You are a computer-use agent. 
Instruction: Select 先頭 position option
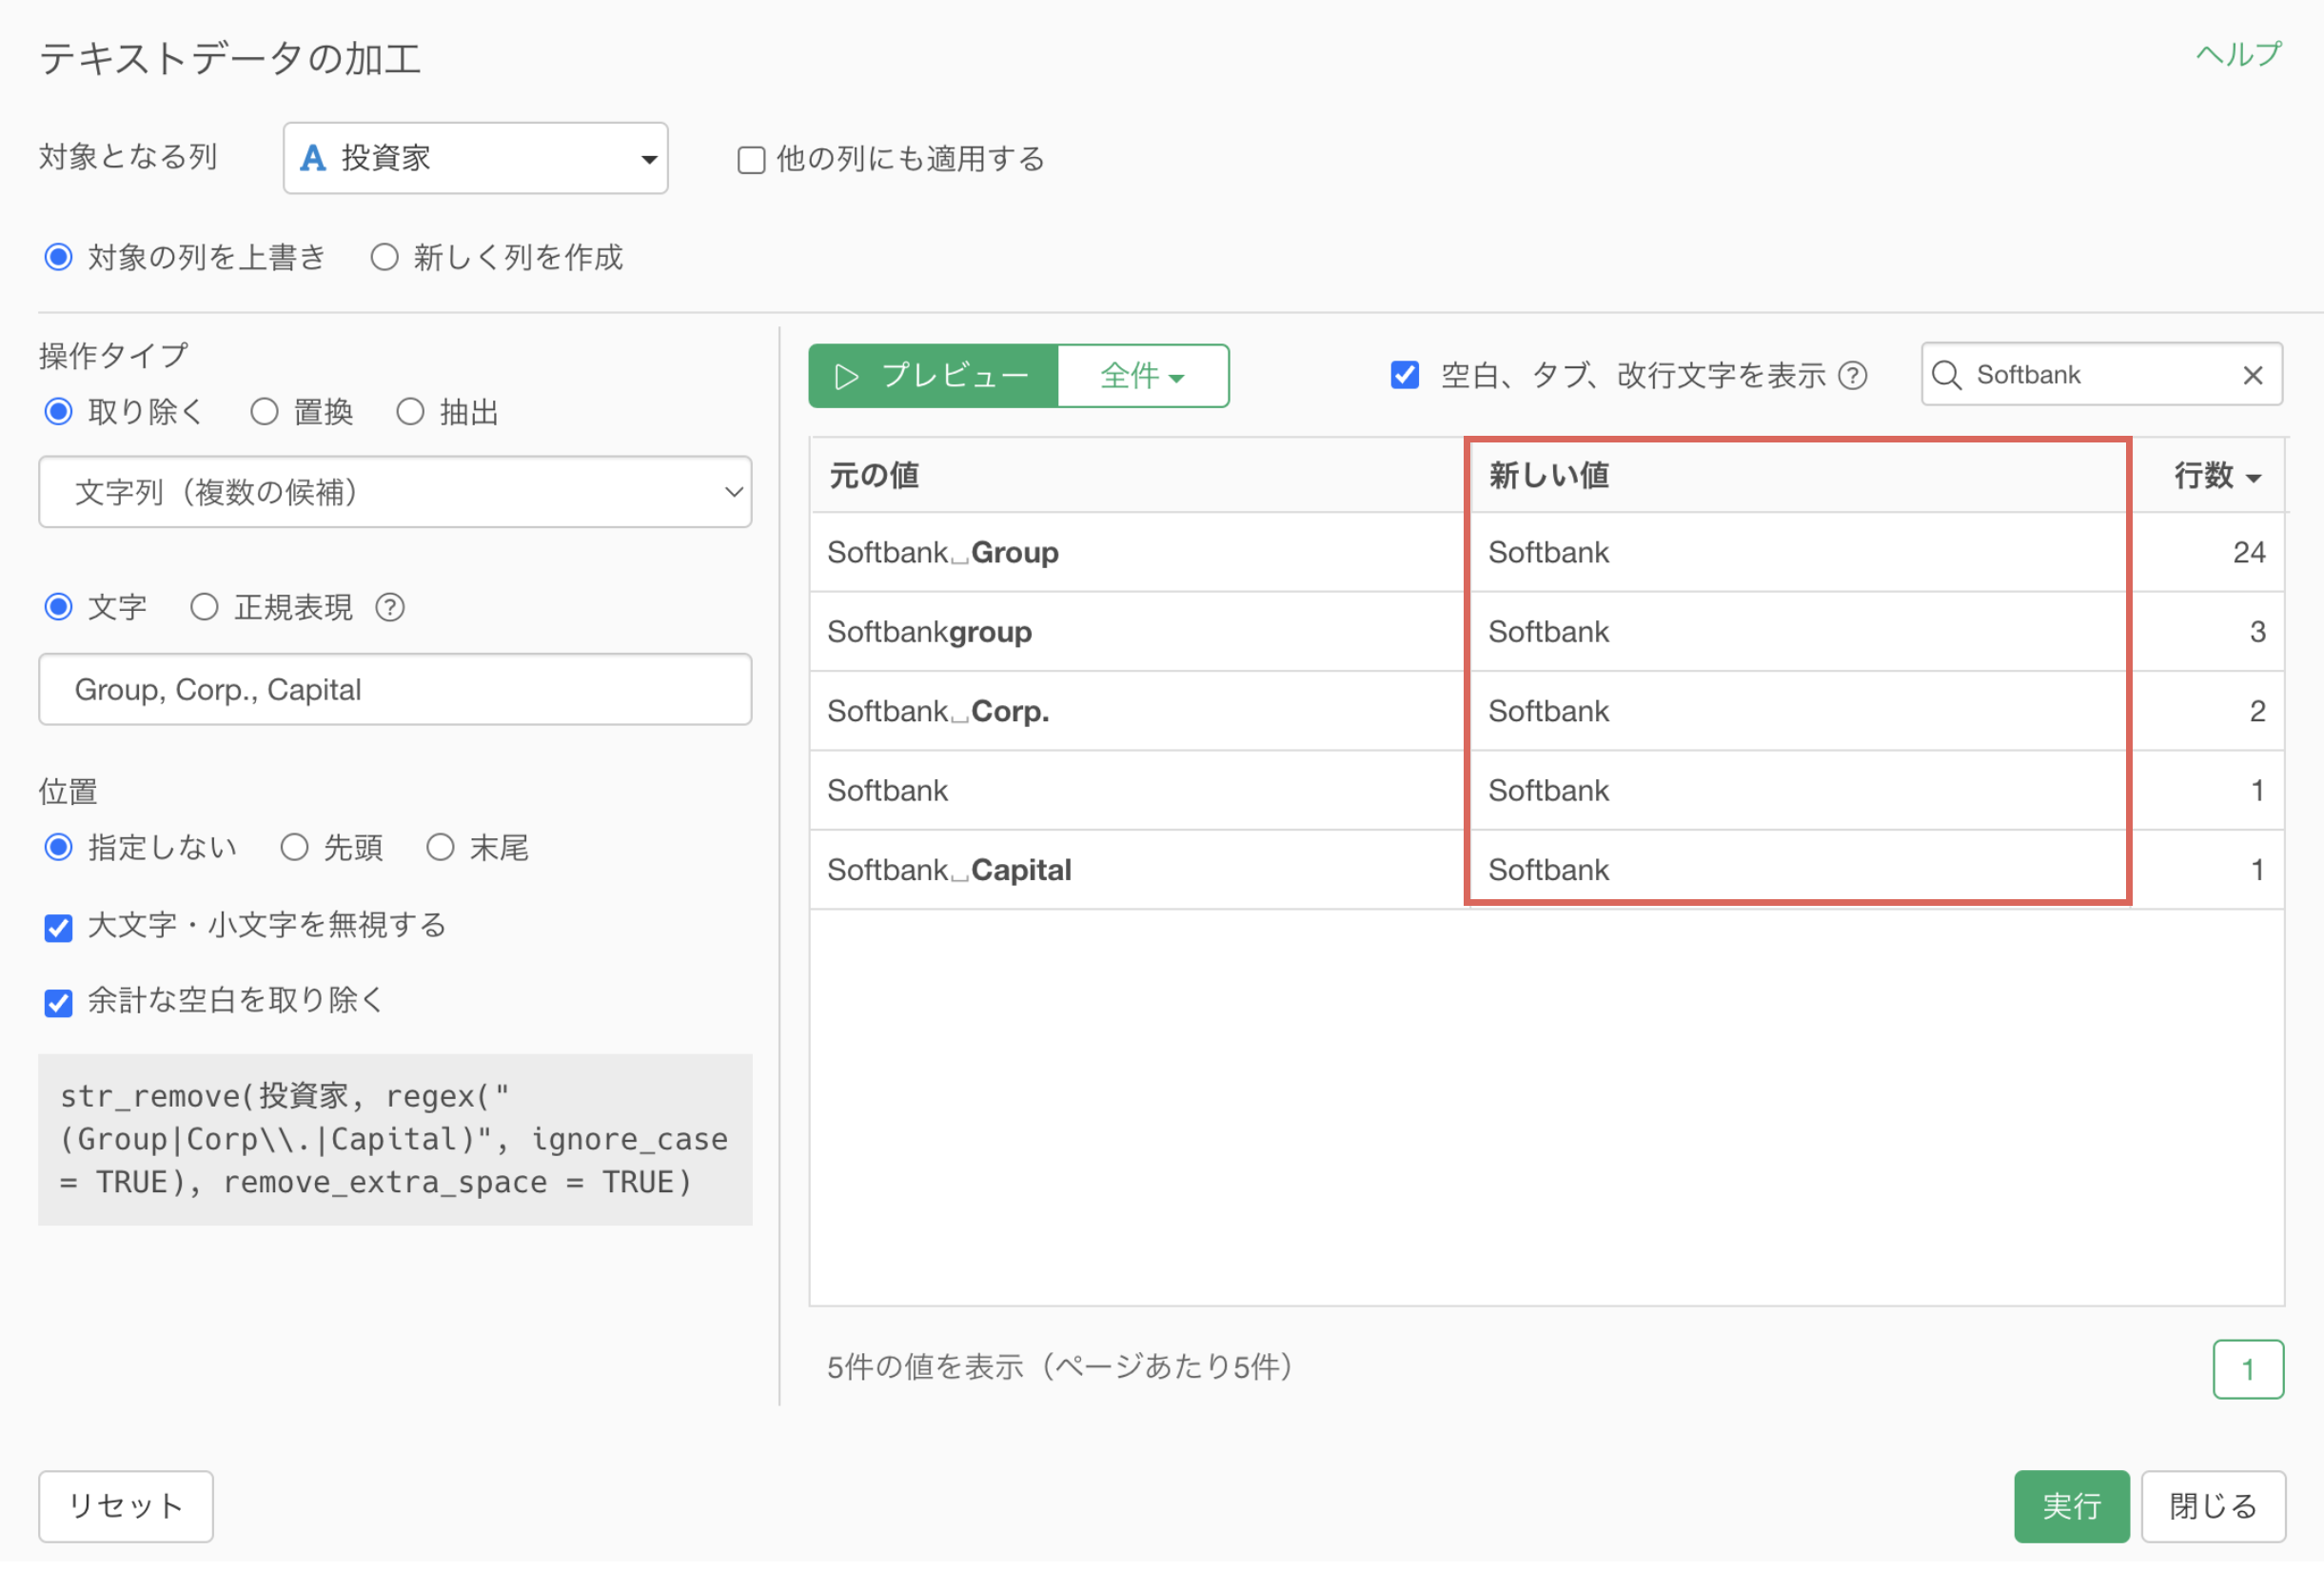pyautogui.click(x=294, y=848)
